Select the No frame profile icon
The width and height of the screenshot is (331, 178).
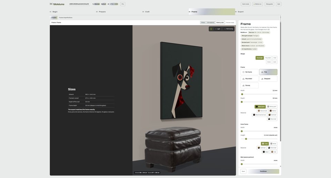[x=243, y=72]
